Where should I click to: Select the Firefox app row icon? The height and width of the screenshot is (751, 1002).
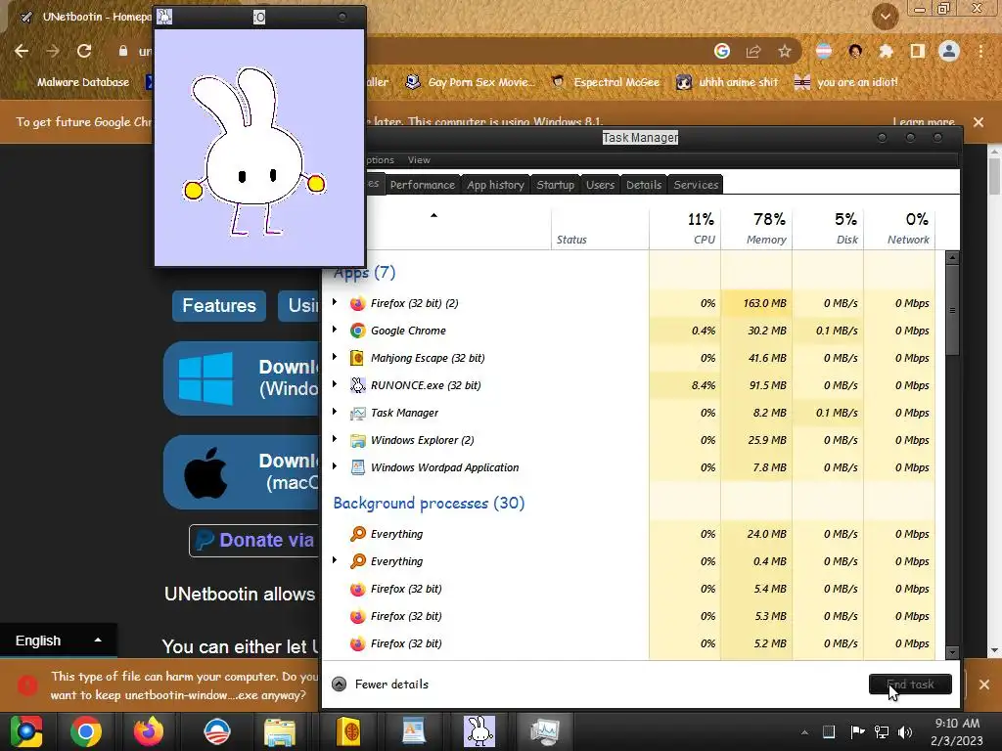pos(358,303)
